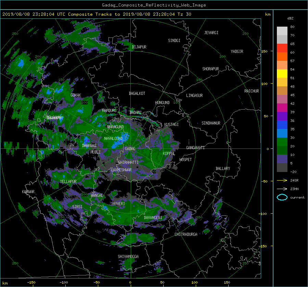This screenshot has height=287, width=308.
Task: Click the SINDGI city label
Action: coord(174,41)
